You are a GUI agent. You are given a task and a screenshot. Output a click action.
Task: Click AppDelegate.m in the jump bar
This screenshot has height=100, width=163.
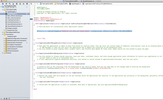75,4
